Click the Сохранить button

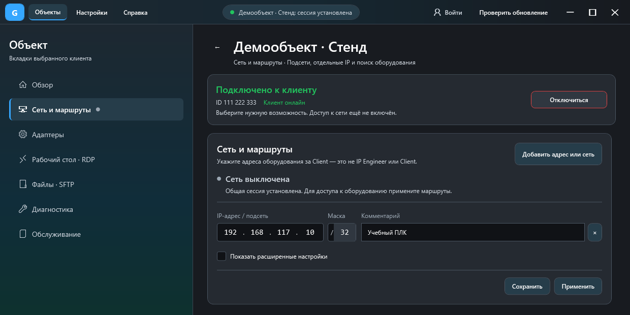pos(527,286)
